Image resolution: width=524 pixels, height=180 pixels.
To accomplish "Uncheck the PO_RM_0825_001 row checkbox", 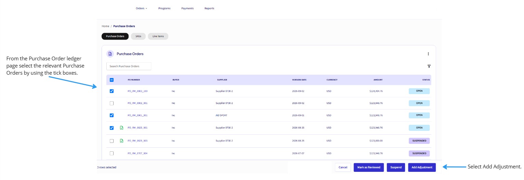I will click(112, 128).
